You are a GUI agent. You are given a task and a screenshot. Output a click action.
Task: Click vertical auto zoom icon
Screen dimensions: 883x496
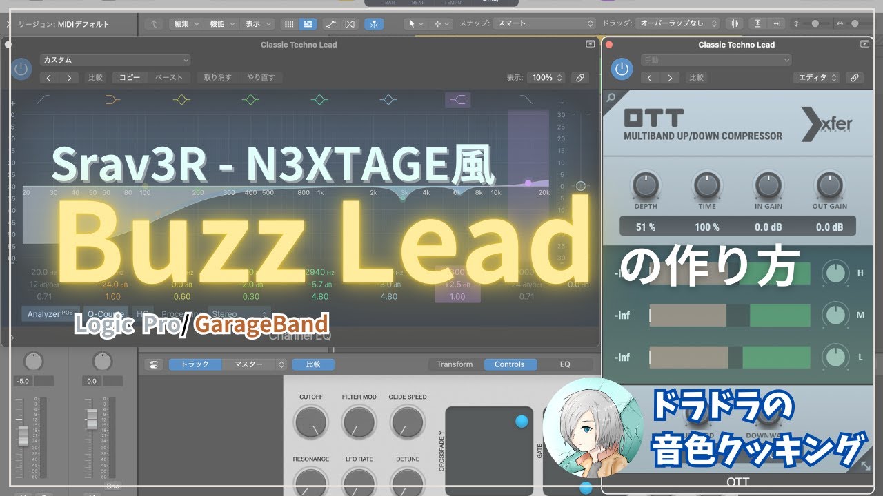pyautogui.click(x=758, y=23)
